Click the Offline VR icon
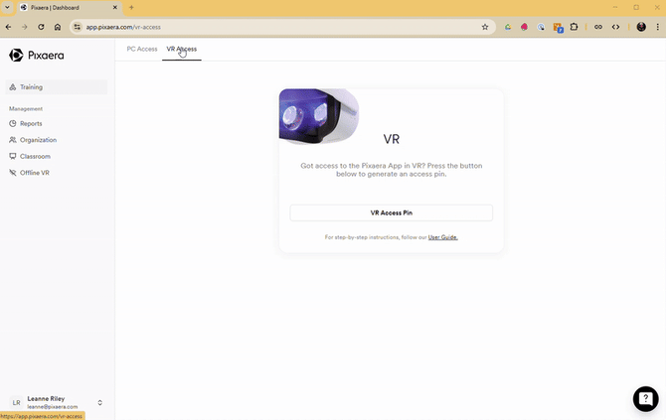 pos(13,173)
